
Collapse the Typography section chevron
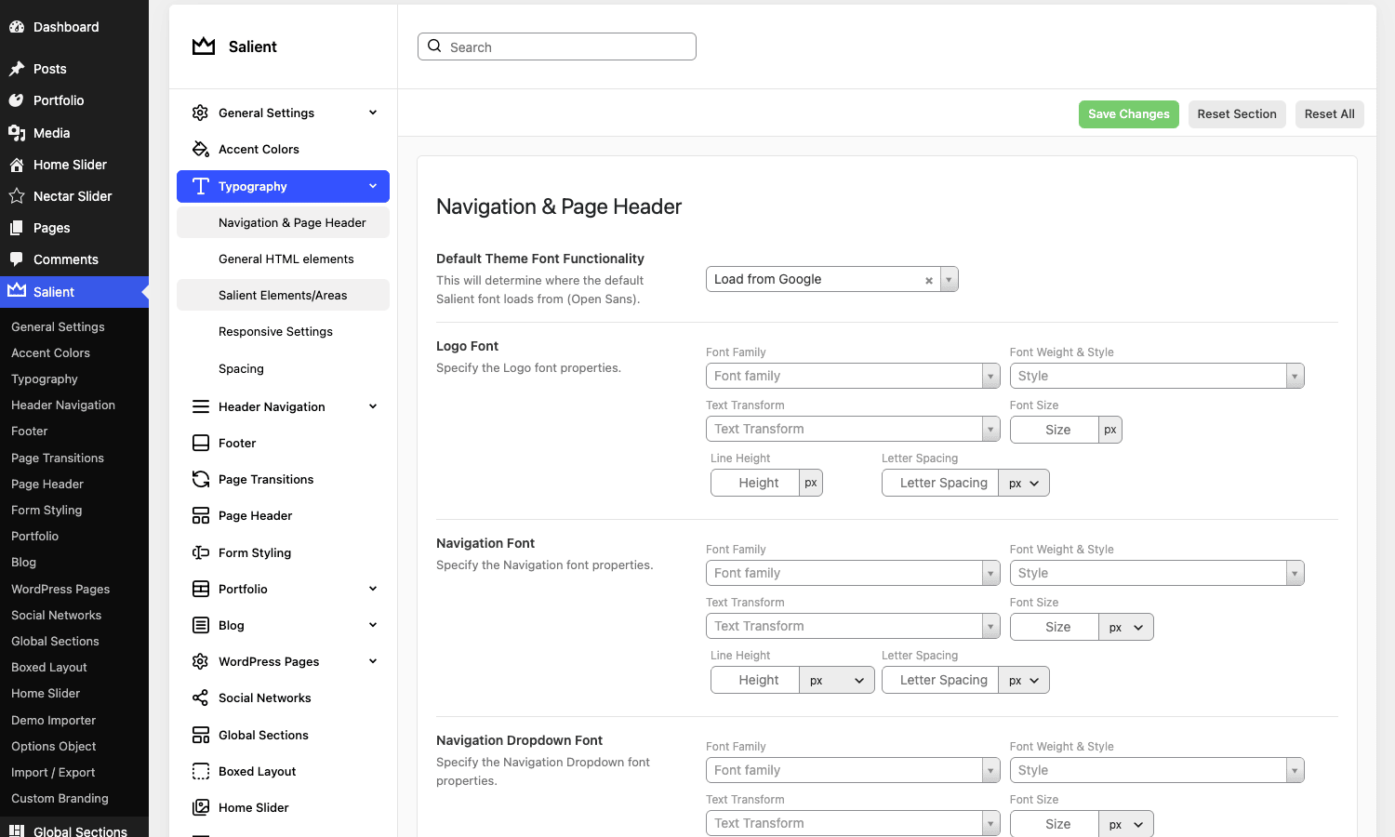point(373,186)
